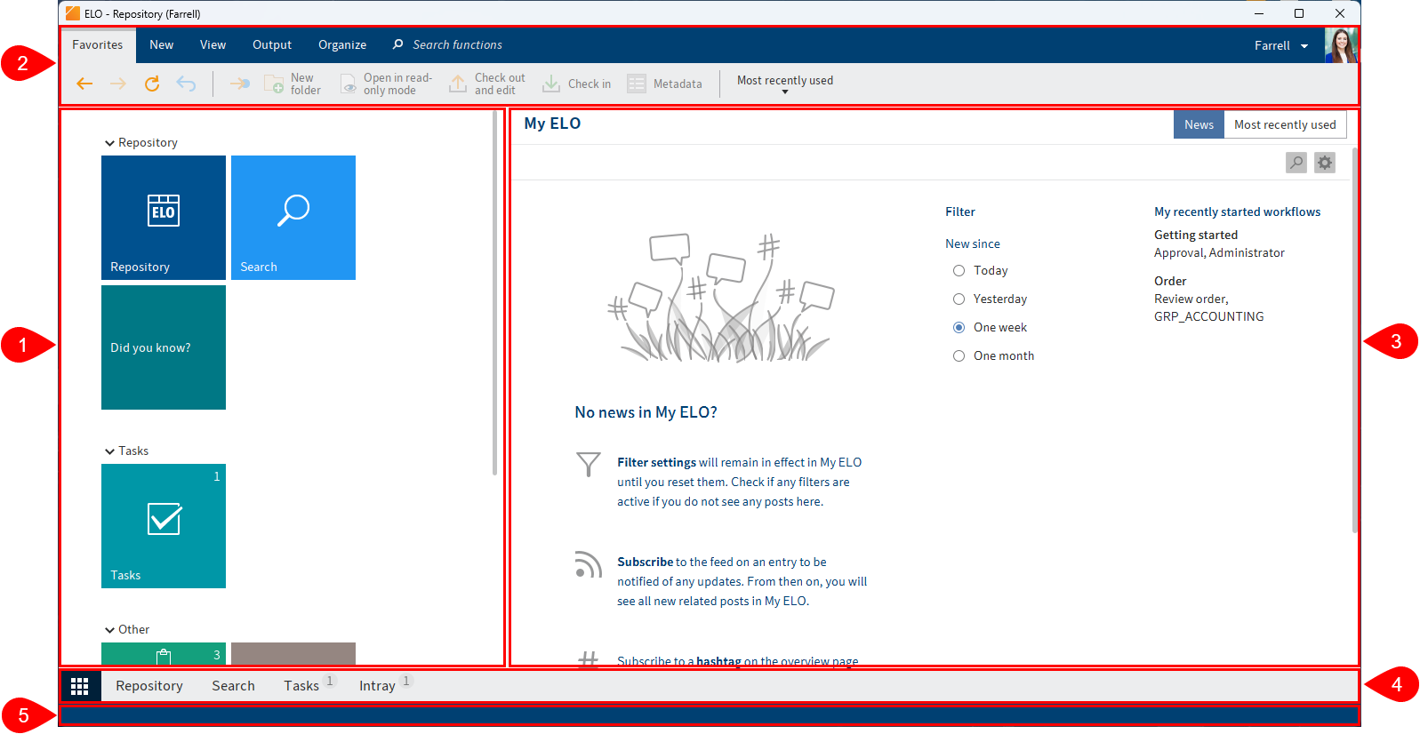This screenshot has height=734, width=1420.
Task: Open Repository in bottom navigation bar
Action: click(x=149, y=686)
